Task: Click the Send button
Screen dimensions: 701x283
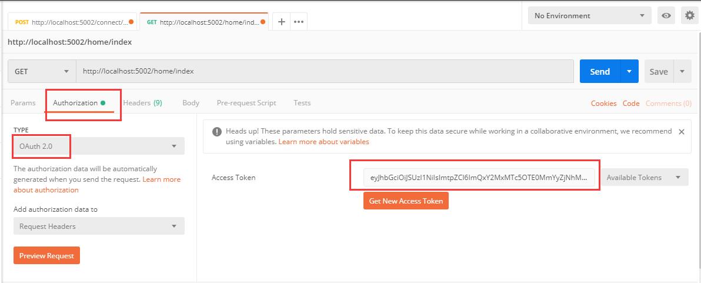Action: tap(599, 71)
